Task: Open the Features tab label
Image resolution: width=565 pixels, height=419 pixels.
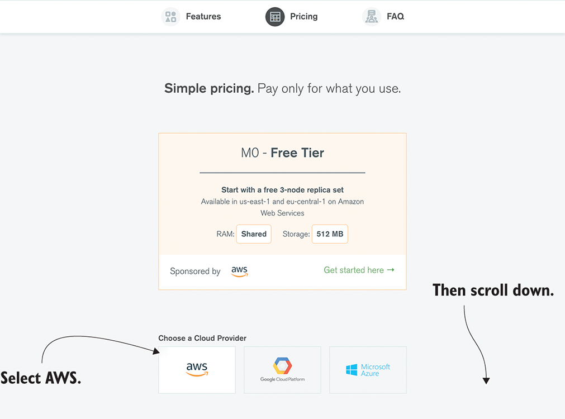Action: [x=203, y=17]
